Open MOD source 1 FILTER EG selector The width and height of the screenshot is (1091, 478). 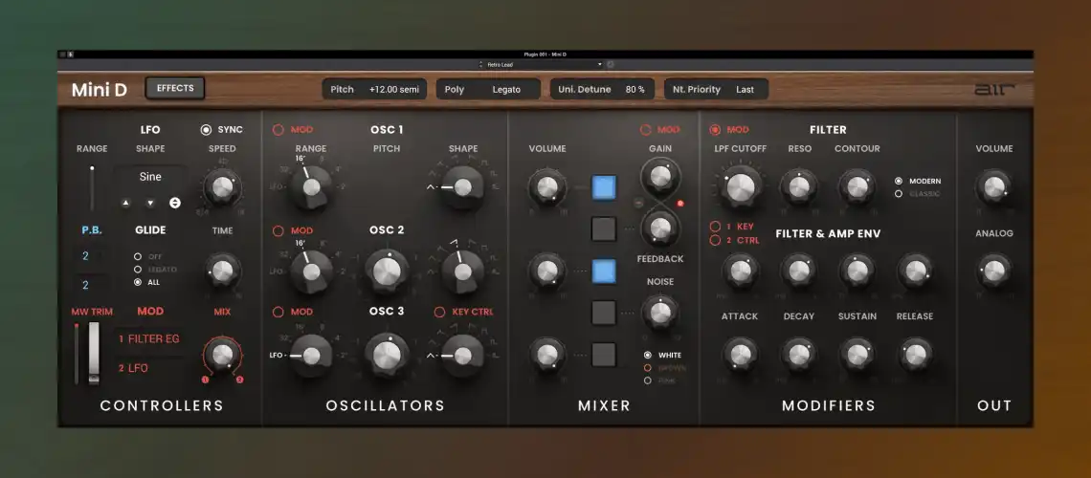point(150,339)
